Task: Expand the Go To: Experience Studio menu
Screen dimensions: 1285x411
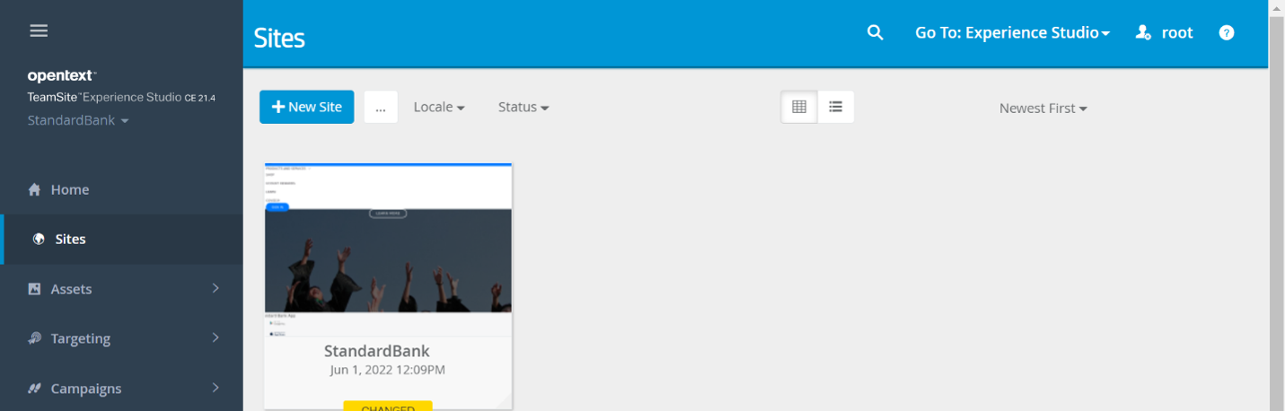Action: [x=1012, y=33]
